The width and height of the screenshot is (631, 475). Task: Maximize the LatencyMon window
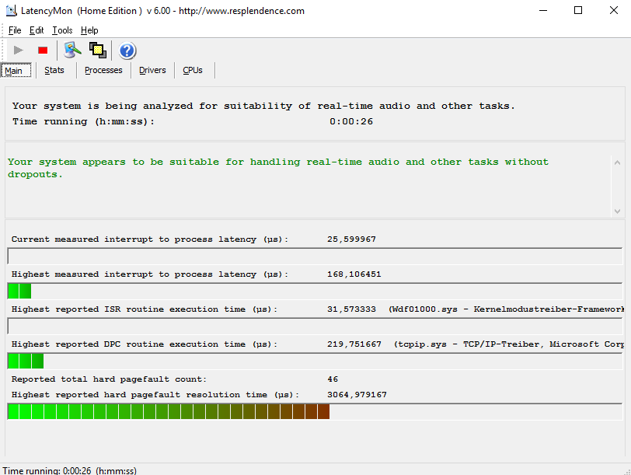tap(578, 10)
